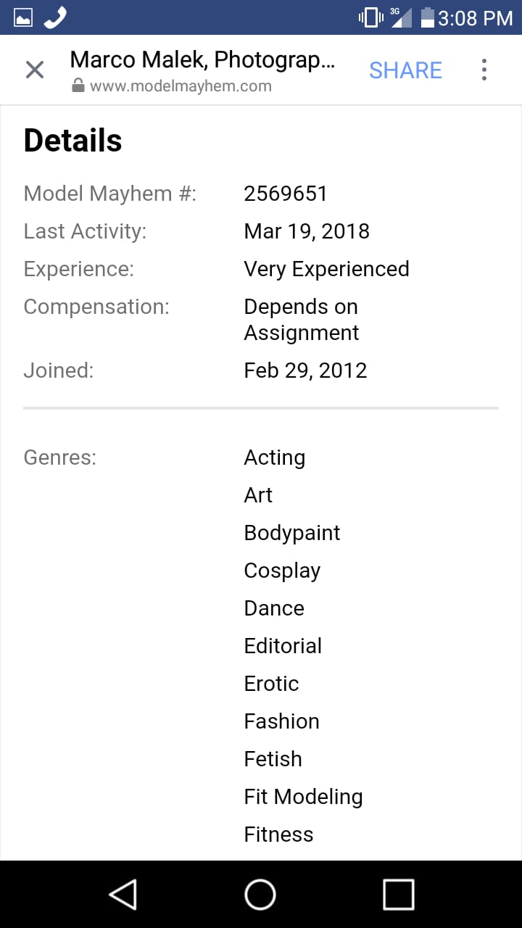Tap the Fit Modeling genre entry

pos(303,797)
